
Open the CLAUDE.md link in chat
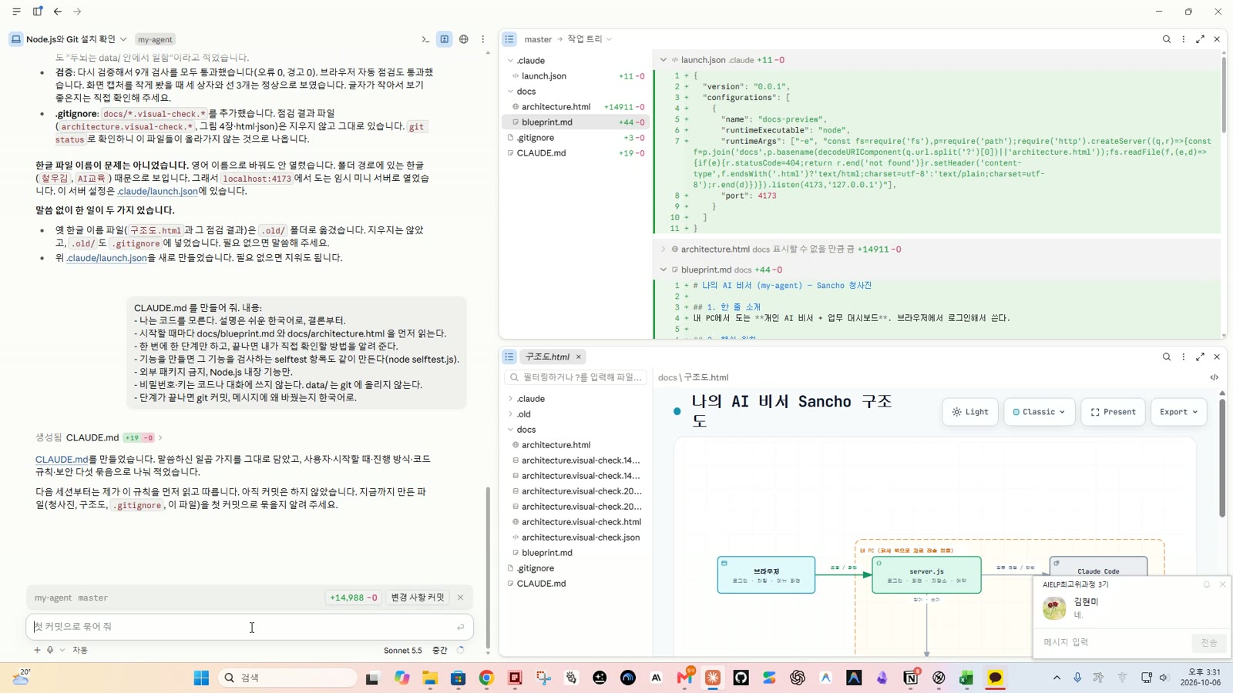point(62,459)
